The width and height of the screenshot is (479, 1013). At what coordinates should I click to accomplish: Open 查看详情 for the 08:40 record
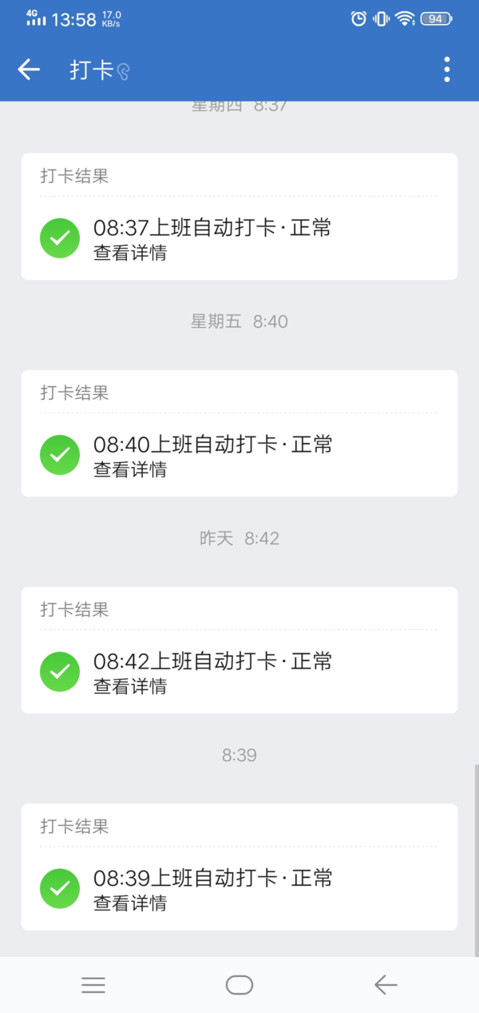[130, 470]
